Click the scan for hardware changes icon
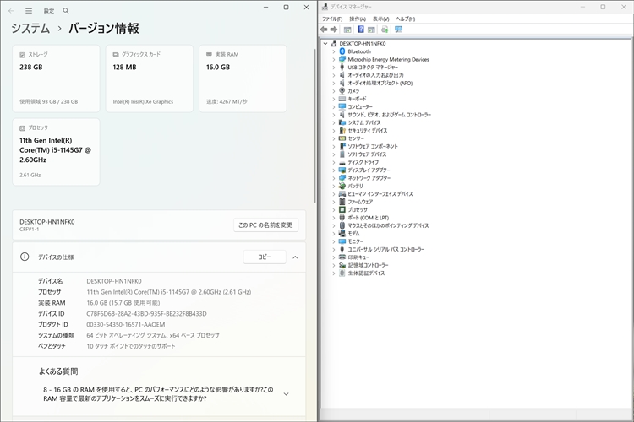The width and height of the screenshot is (634, 422). click(x=385, y=29)
